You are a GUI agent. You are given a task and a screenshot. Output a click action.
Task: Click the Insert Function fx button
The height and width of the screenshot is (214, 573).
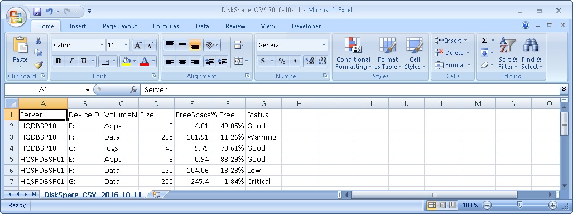click(133, 90)
